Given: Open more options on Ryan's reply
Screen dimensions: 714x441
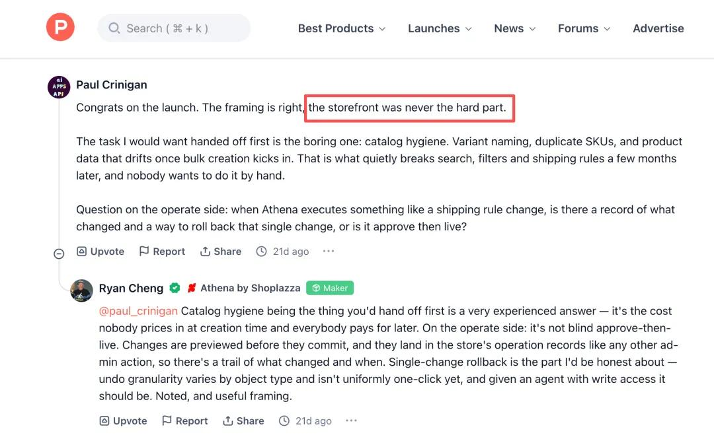Looking at the screenshot, I should pyautogui.click(x=351, y=421).
